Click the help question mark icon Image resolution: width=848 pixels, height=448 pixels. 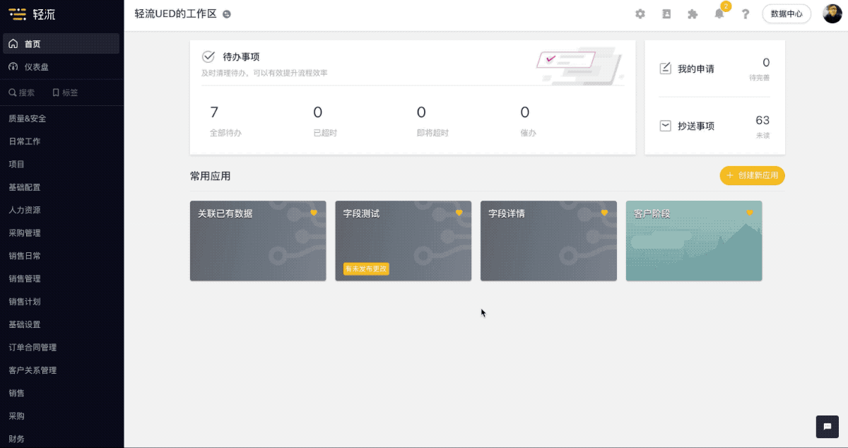(x=745, y=14)
